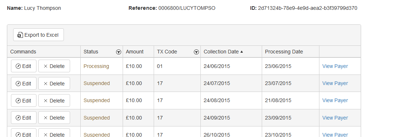Delete the Processing payment dated 24/06/2015

(54, 66)
